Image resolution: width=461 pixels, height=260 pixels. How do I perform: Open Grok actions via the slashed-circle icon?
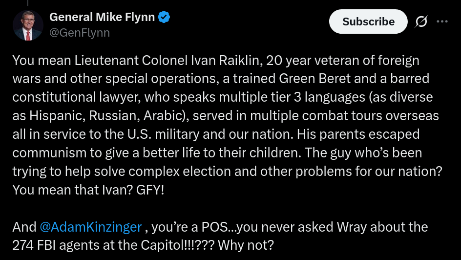pos(421,22)
